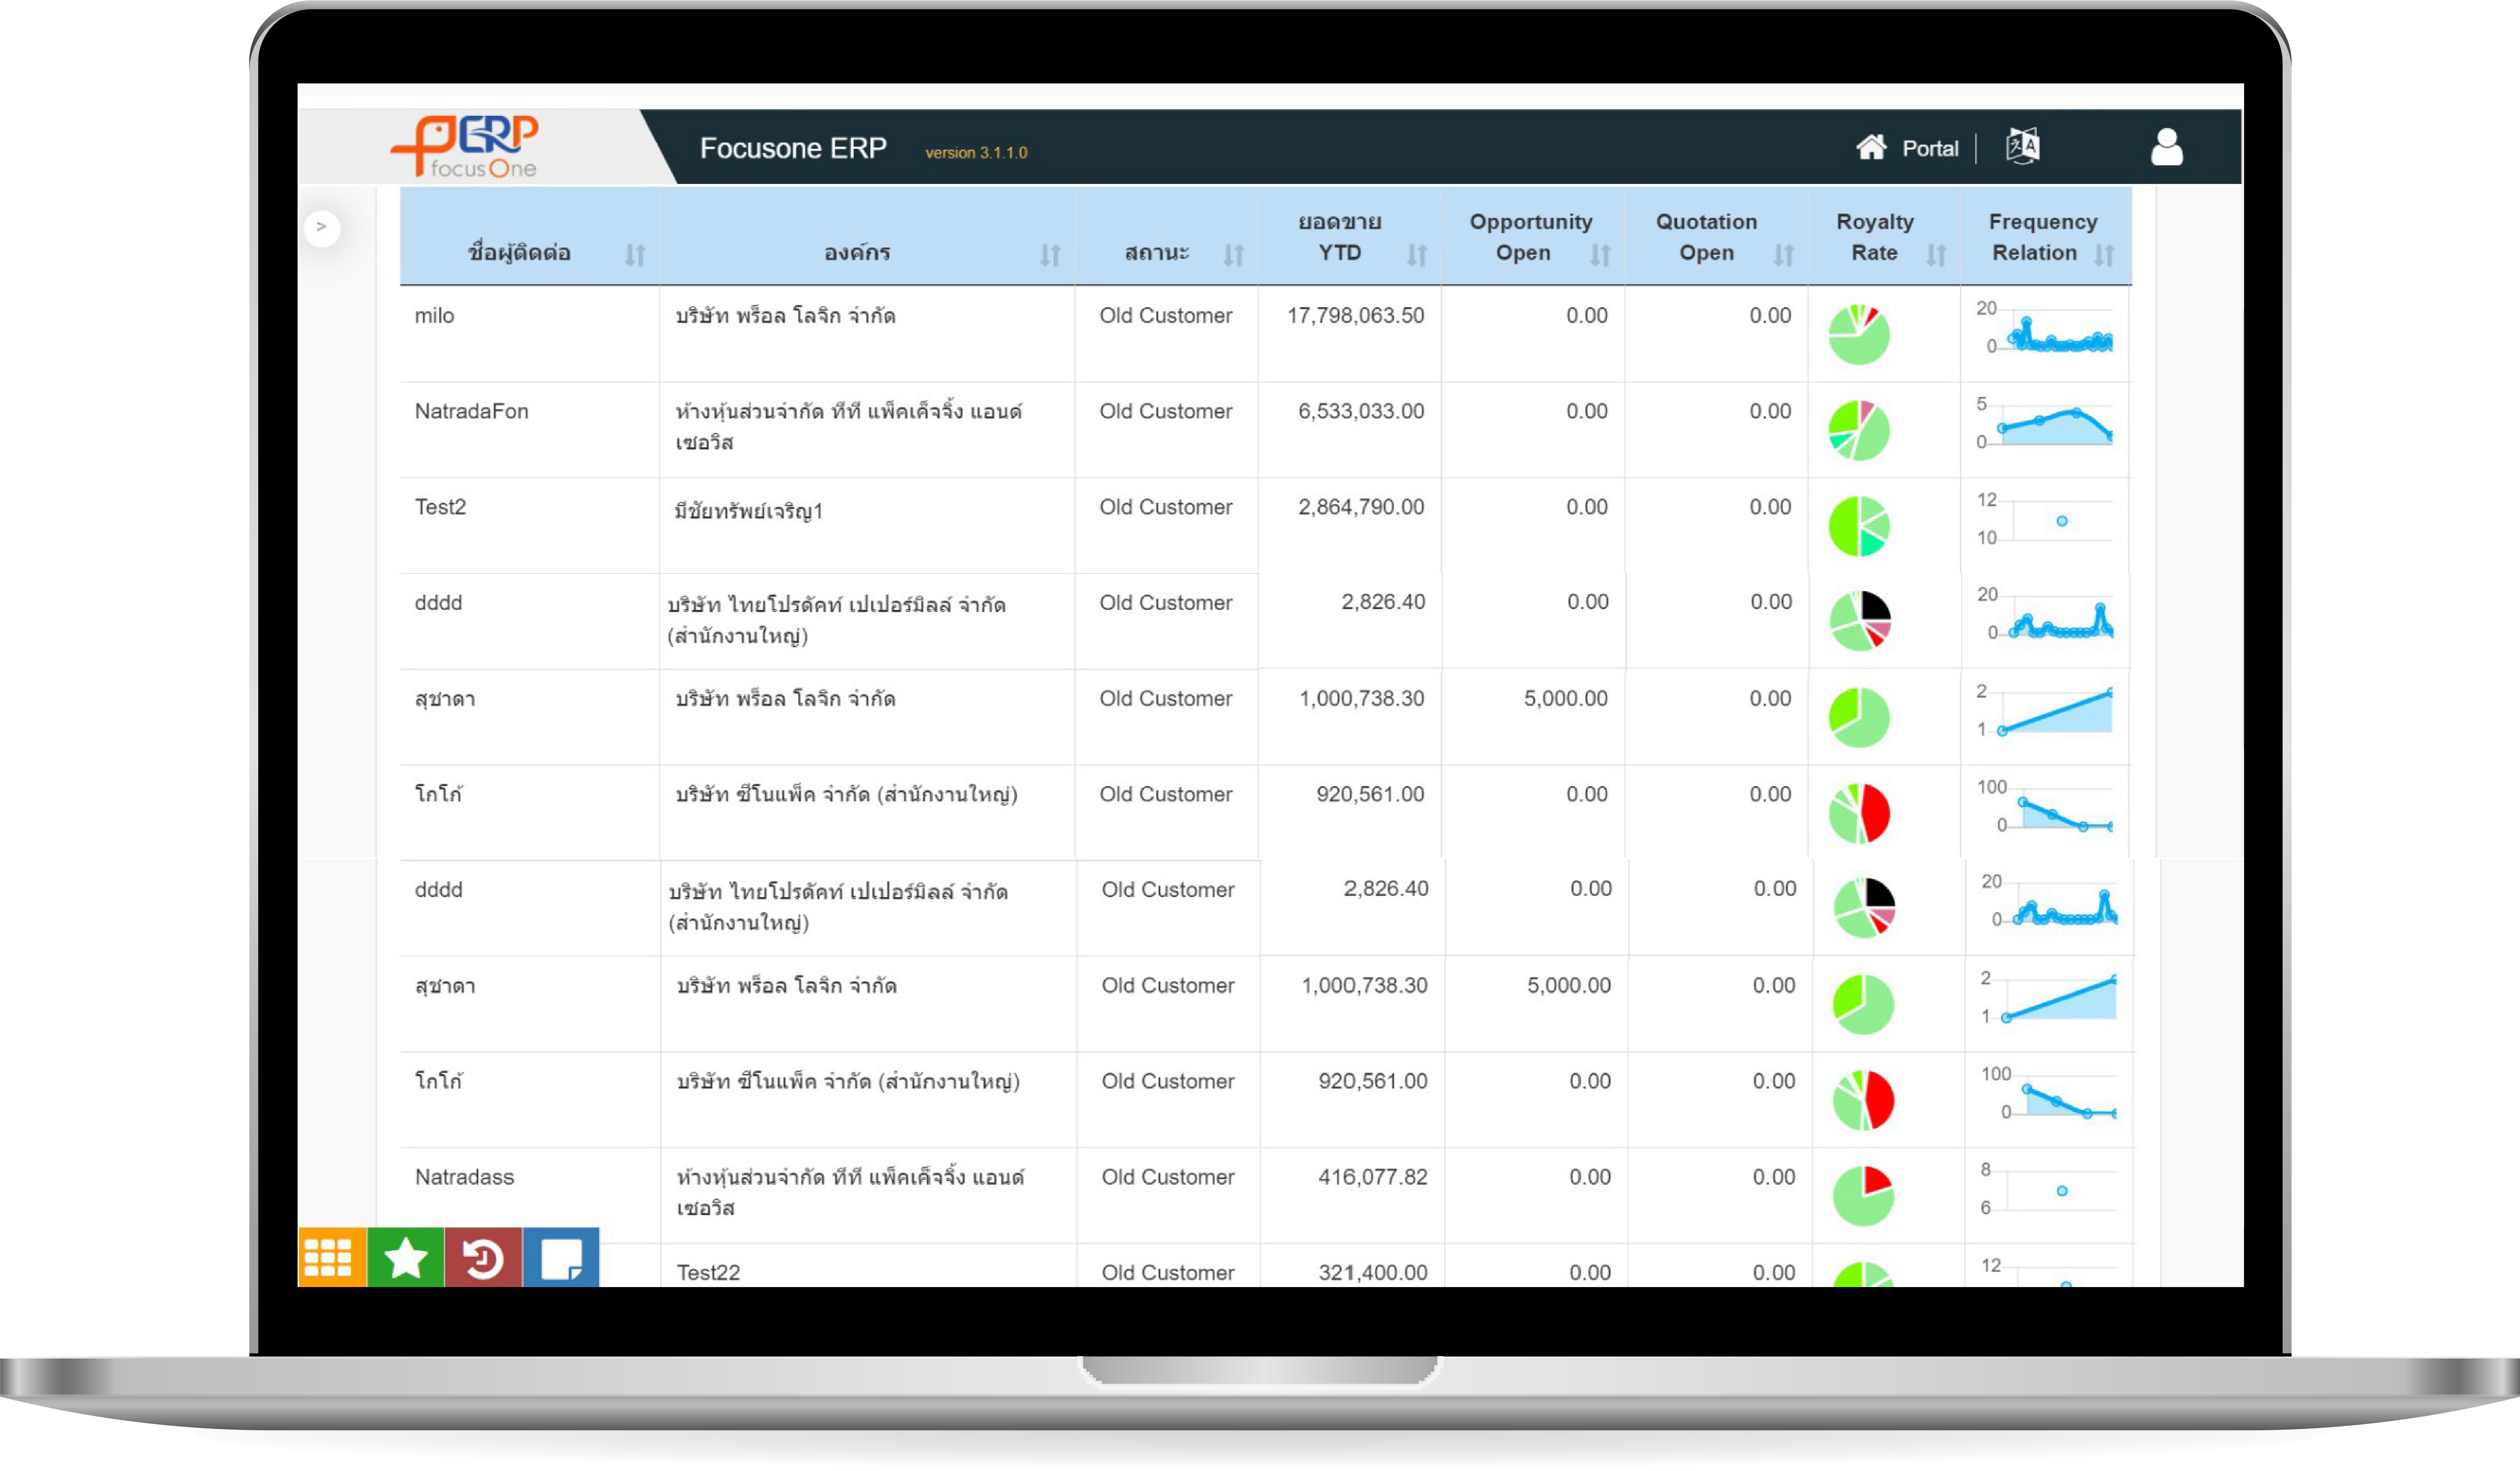This screenshot has height=1471, width=2520.
Task: Select the NatradaFon contact name
Action: tap(471, 412)
